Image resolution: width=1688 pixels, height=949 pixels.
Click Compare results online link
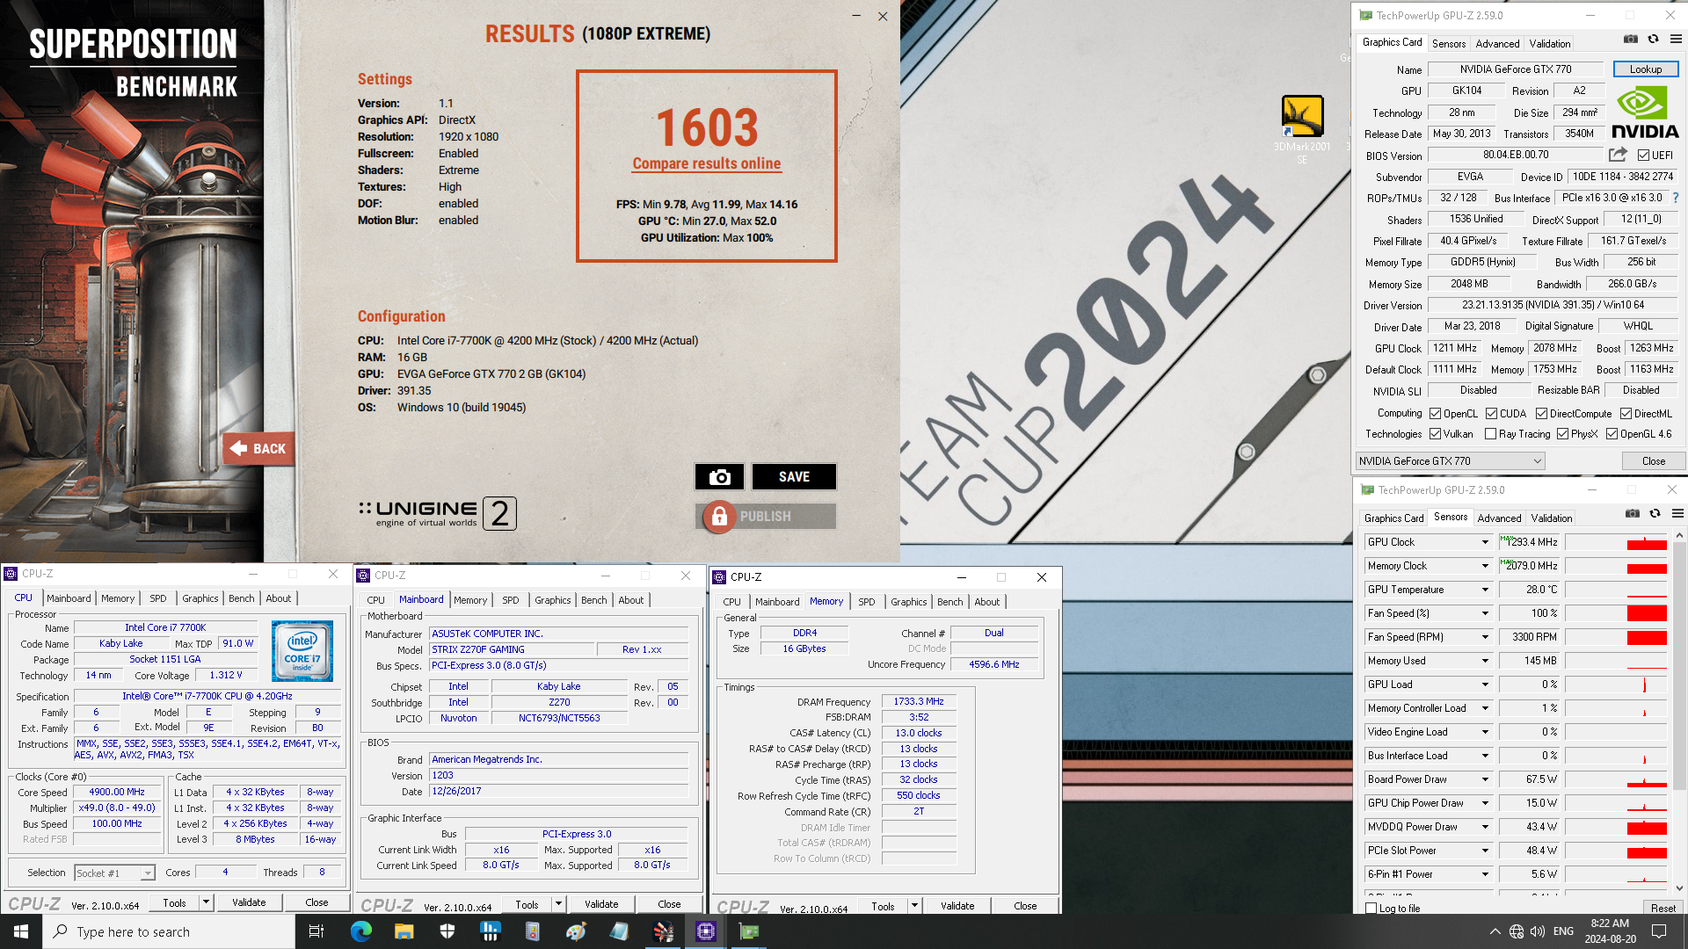(x=707, y=163)
